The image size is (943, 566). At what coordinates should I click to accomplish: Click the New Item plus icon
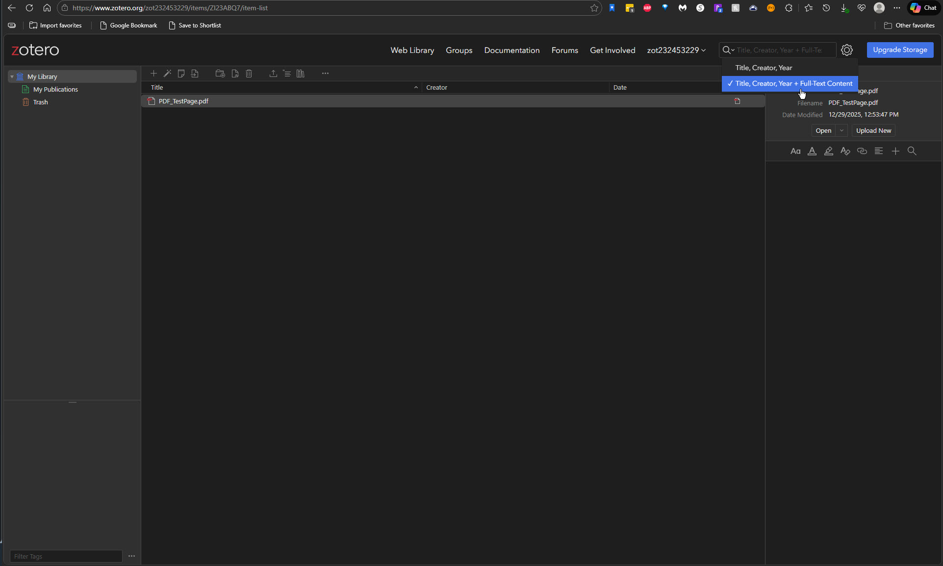tap(153, 74)
